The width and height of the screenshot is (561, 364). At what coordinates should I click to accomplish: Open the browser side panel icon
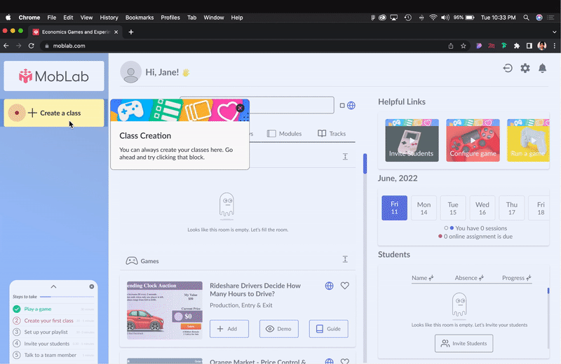(x=529, y=45)
